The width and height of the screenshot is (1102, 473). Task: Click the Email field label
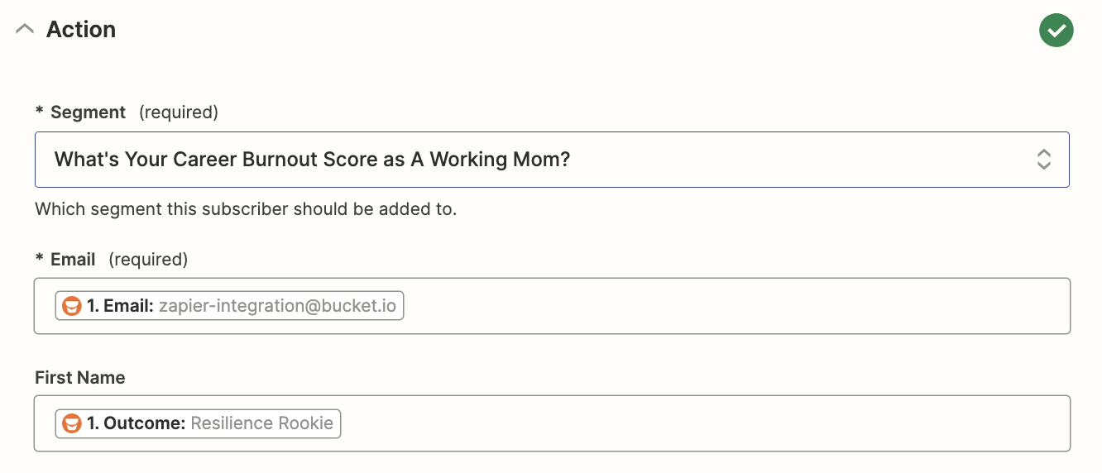[73, 260]
